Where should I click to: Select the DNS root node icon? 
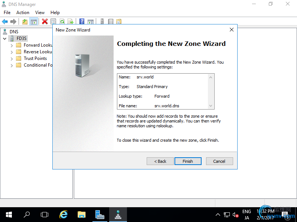click(5, 32)
